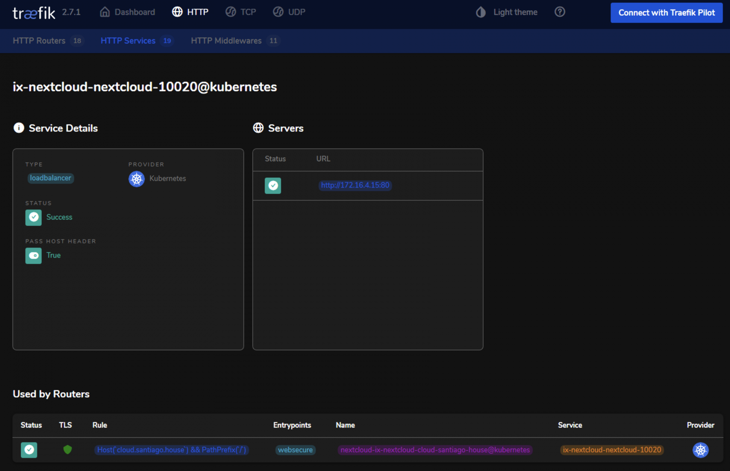Switch to the TCP section
The width and height of the screenshot is (730, 471).
[241, 12]
